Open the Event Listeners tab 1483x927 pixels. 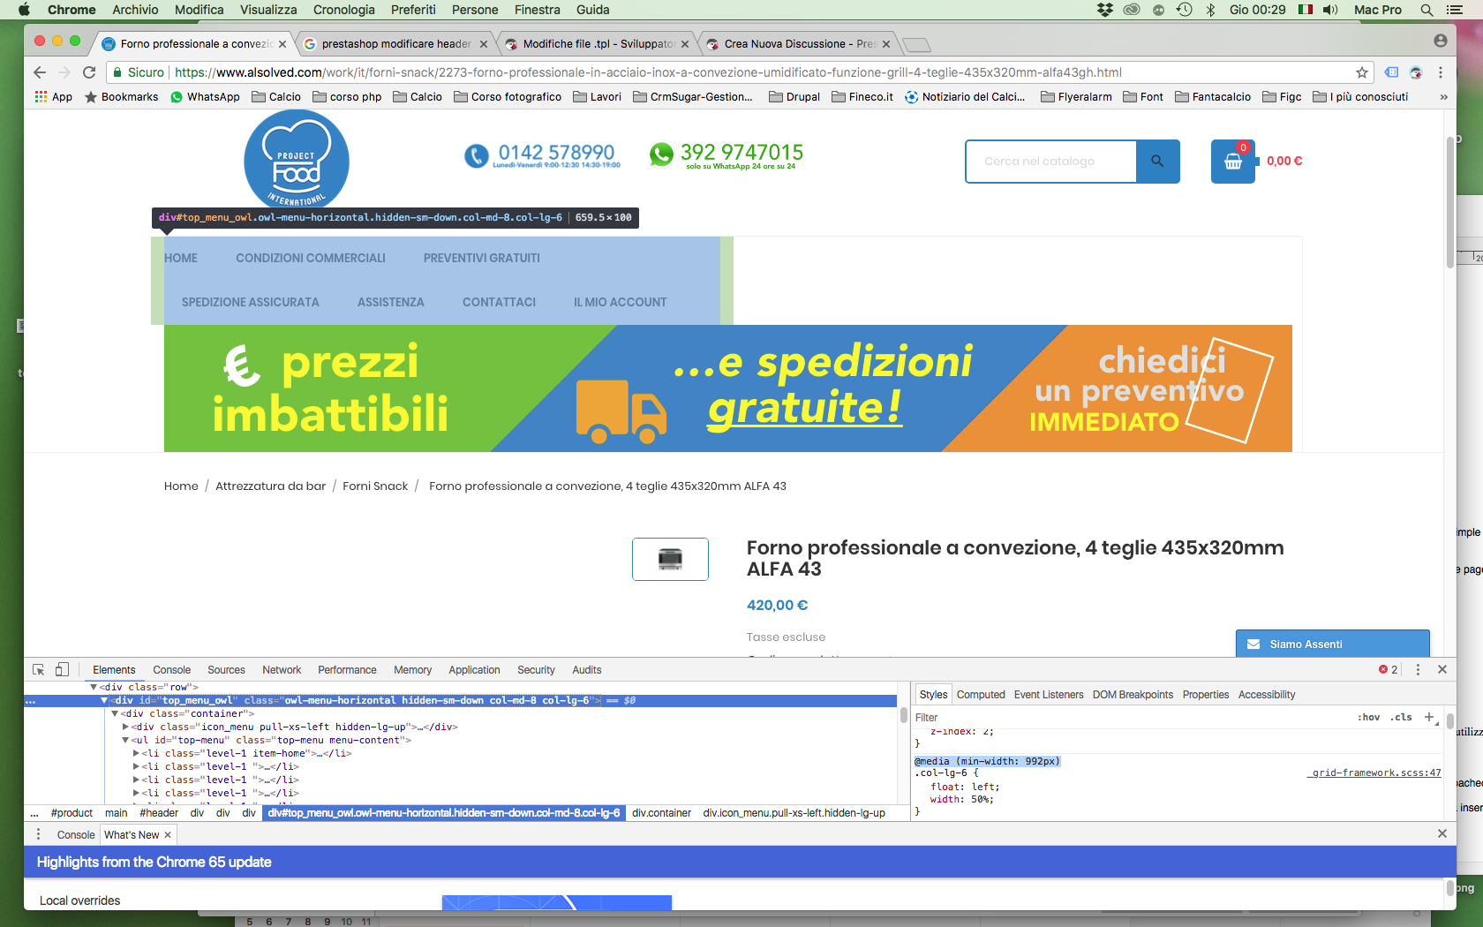(1049, 695)
